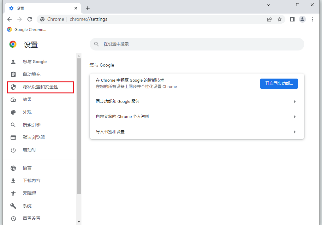Expand 导入书签和设置 row arrow

pos(295,132)
